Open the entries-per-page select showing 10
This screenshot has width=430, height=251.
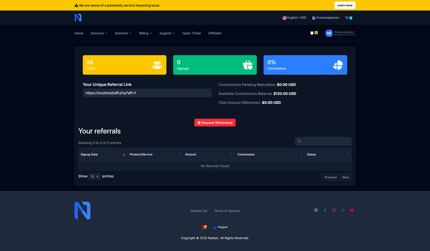click(x=95, y=177)
